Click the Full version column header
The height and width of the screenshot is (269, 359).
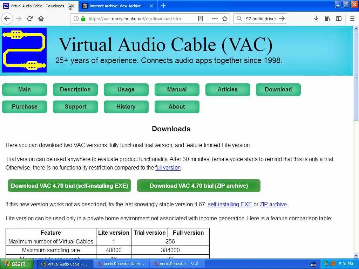coord(188,233)
